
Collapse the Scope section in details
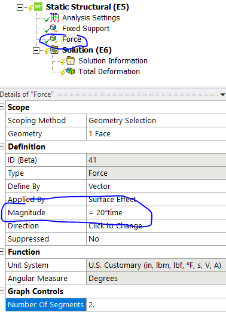[x=2, y=107]
